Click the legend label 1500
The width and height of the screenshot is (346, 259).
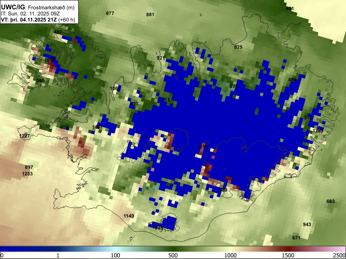point(288,255)
